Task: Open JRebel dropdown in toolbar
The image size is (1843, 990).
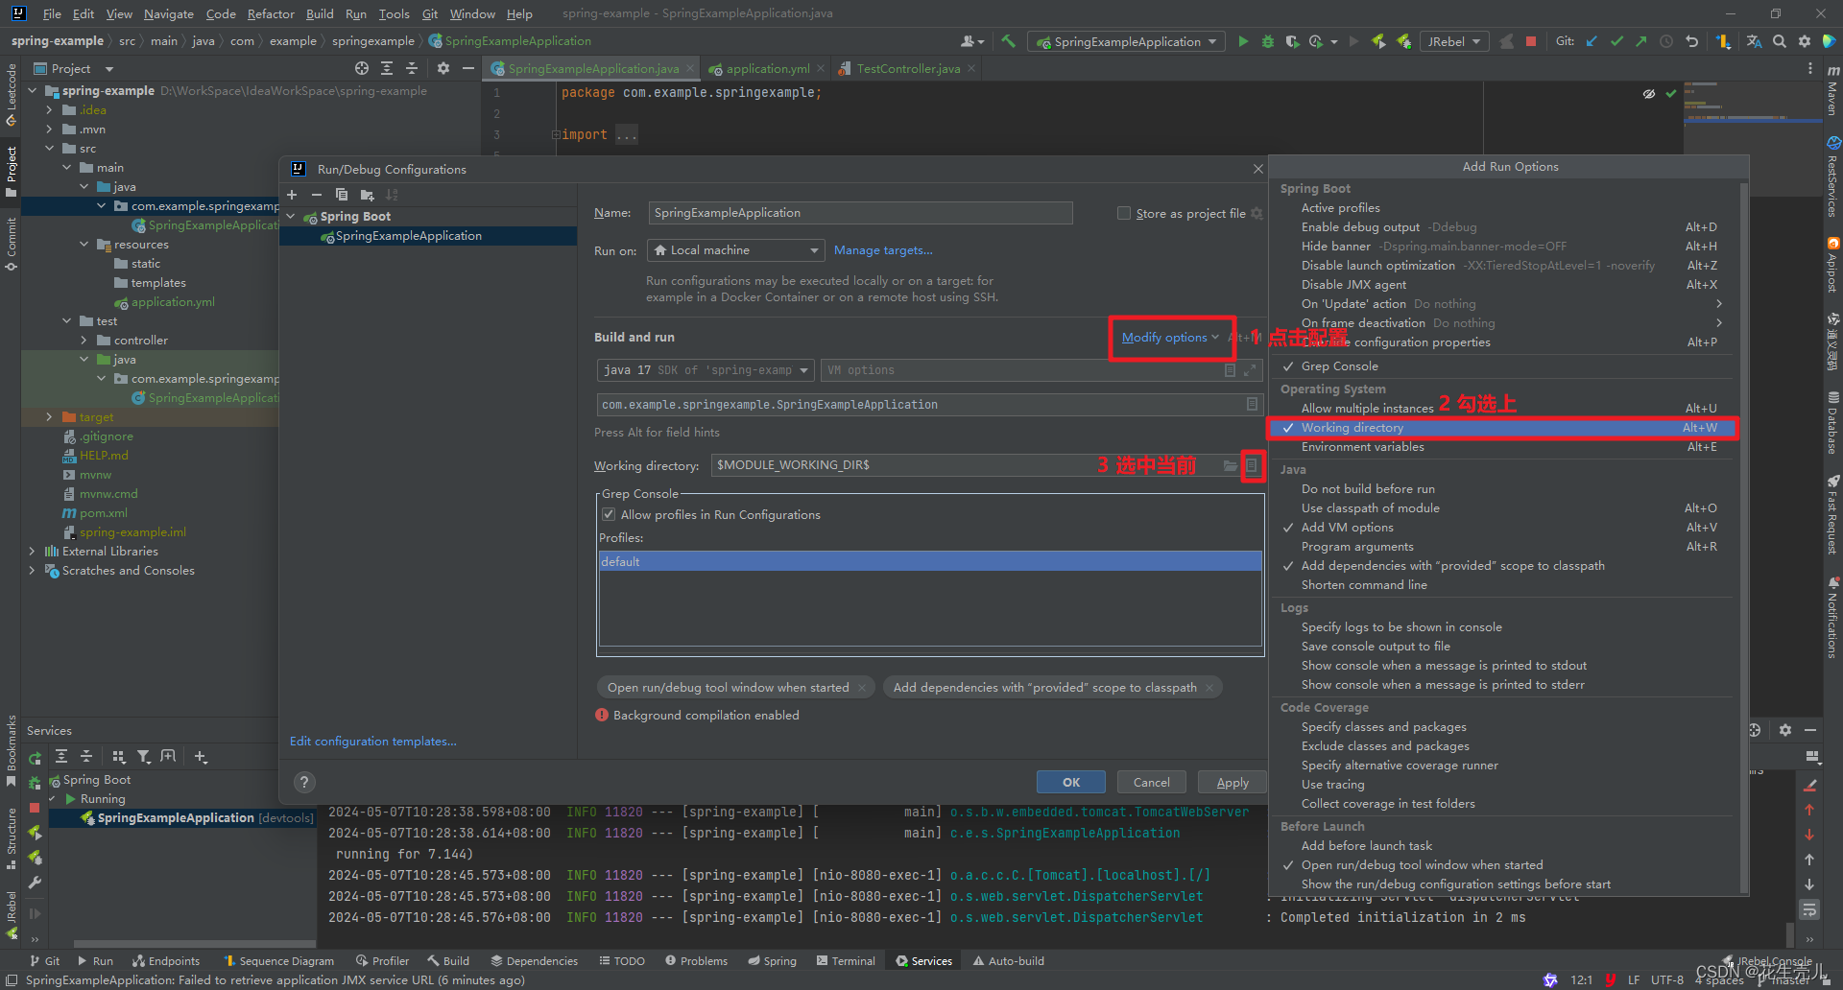Action: (x=1454, y=41)
